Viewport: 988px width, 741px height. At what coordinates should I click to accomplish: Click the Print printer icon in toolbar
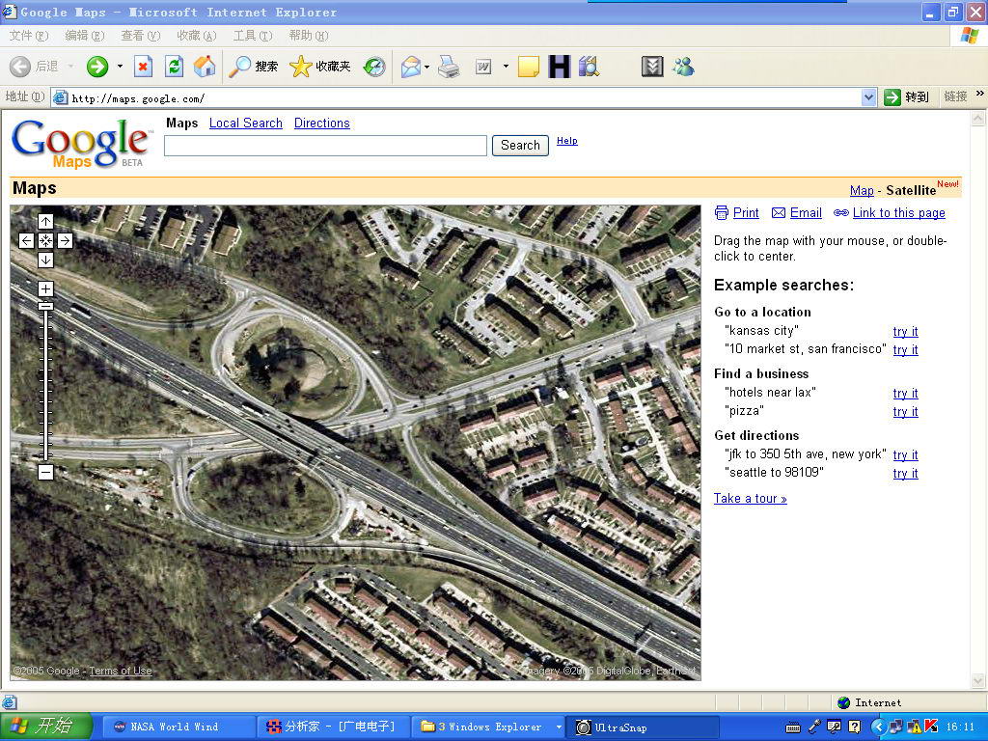pyautogui.click(x=449, y=67)
